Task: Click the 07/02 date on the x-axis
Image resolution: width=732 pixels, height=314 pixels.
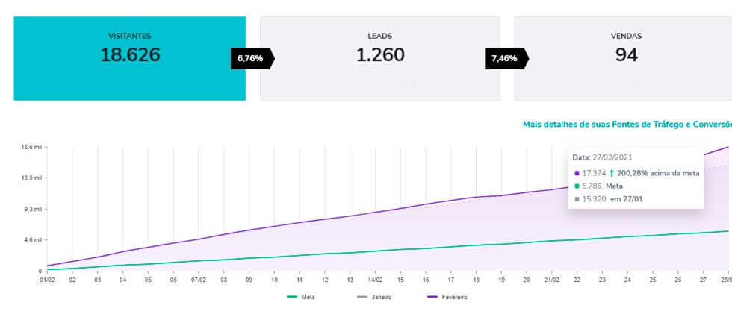Action: (198, 280)
